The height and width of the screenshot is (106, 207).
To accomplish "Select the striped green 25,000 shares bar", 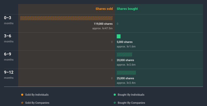I will click(126, 73).
